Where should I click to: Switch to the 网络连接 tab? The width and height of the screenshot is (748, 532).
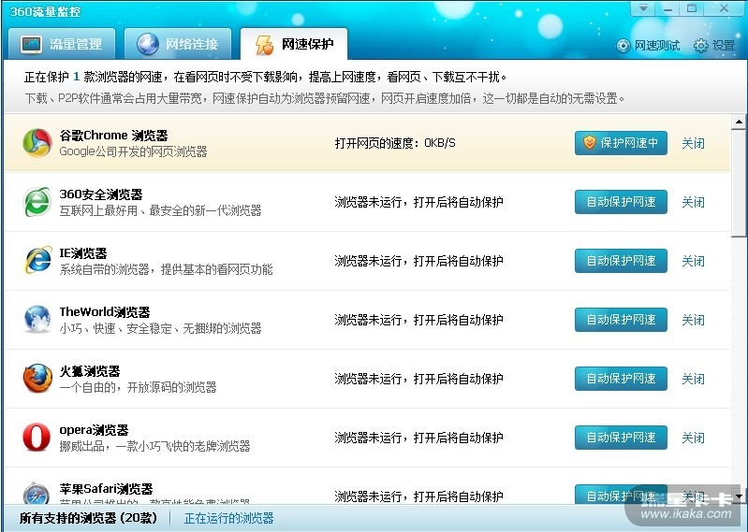(178, 44)
